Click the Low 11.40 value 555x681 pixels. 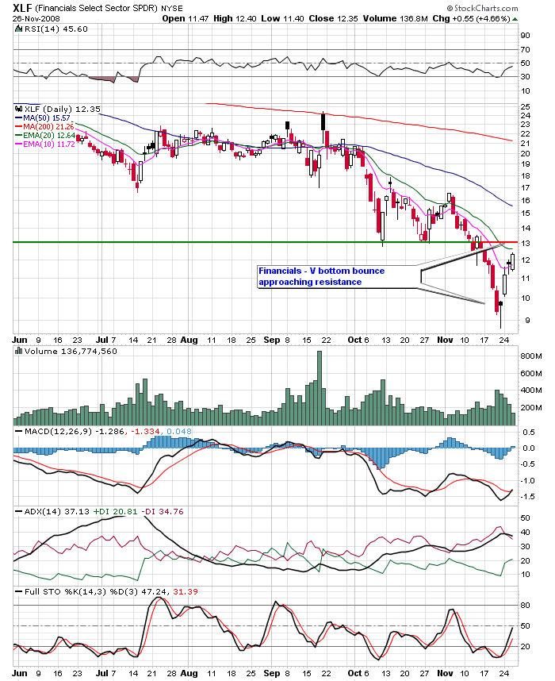pos(282,19)
